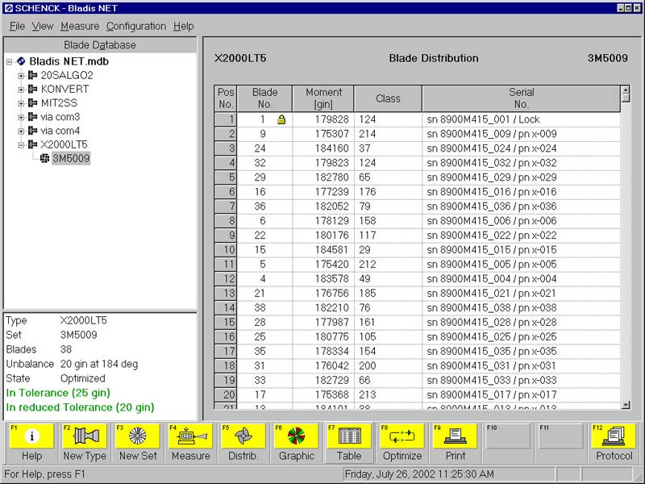Sort blades by the Moment column
The width and height of the screenshot is (645, 484).
(x=322, y=97)
